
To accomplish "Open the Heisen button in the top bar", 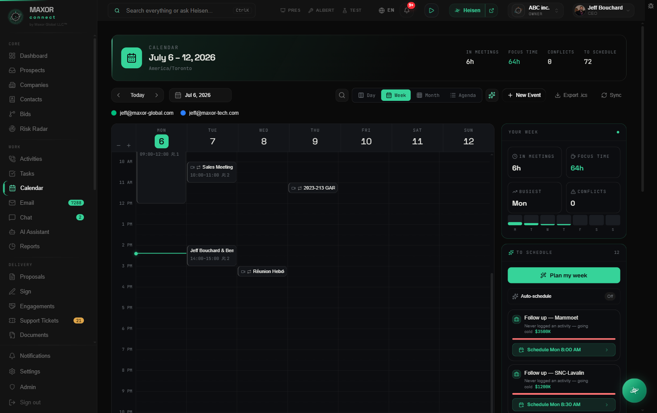I will (468, 10).
